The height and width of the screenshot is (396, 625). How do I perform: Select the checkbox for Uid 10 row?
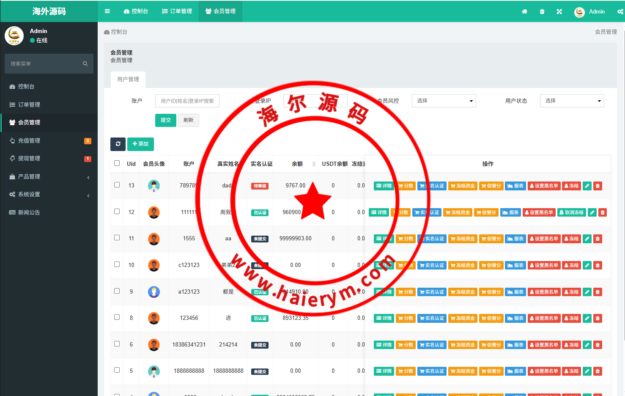(117, 264)
